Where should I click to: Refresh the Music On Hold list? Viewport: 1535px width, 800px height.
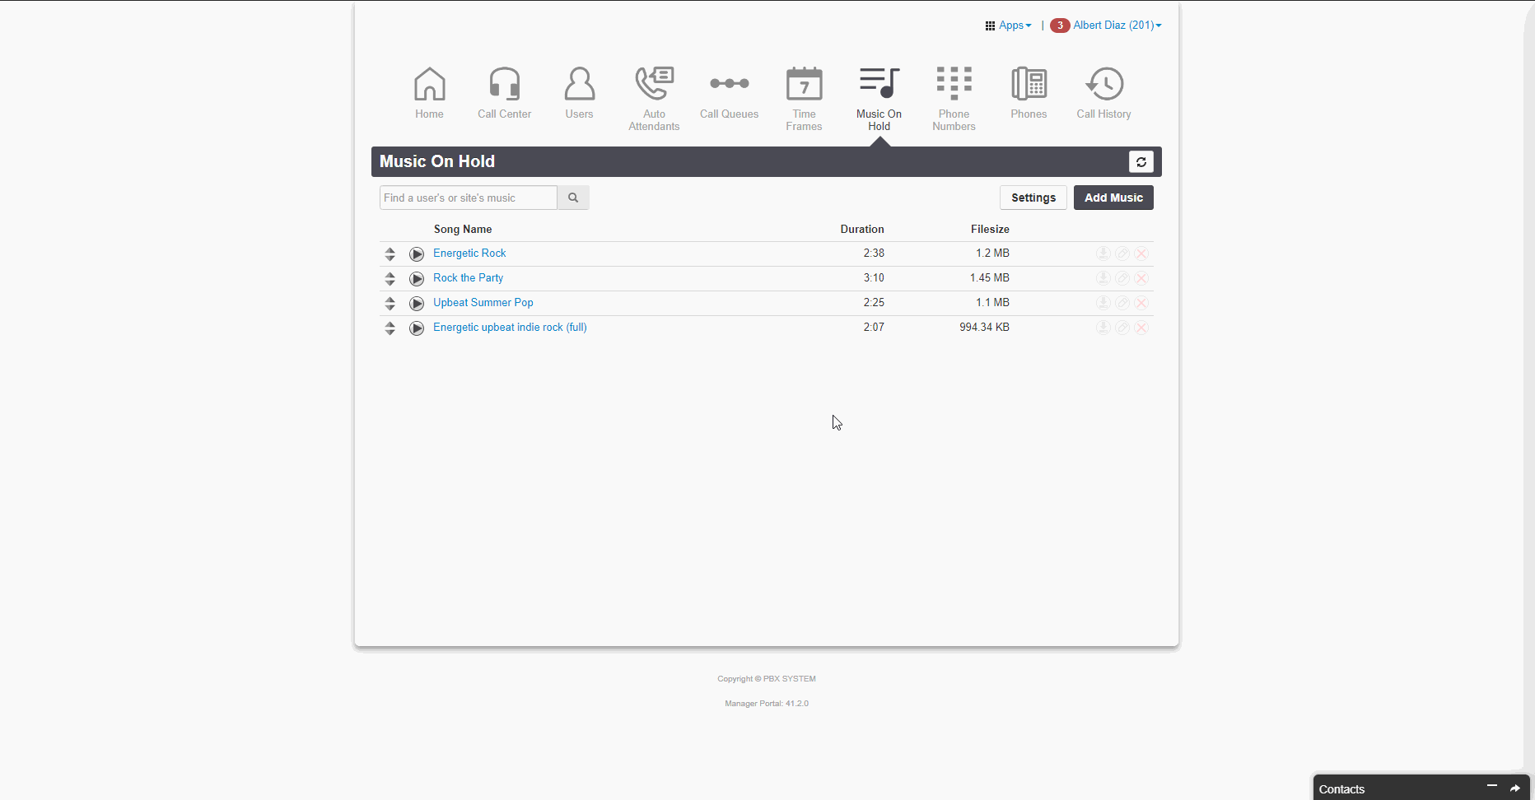tap(1141, 162)
